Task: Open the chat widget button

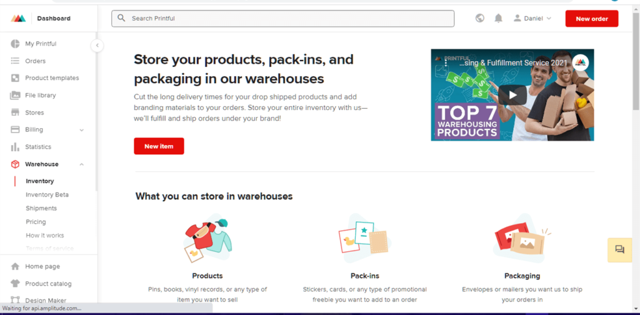Action: coord(619,250)
